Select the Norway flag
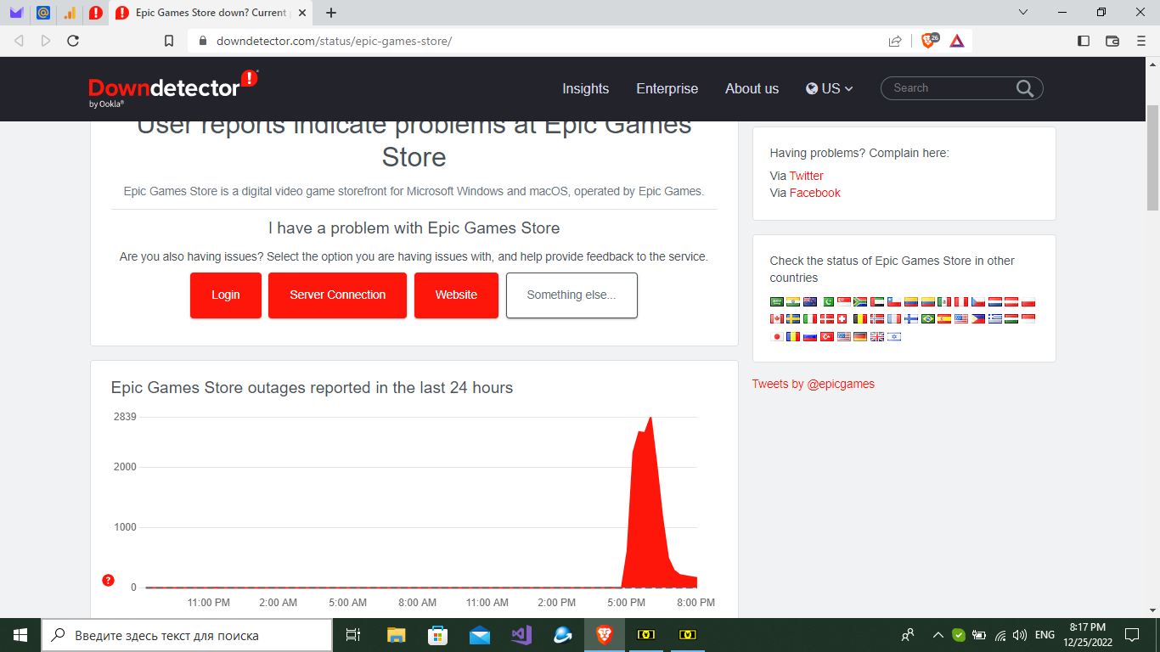This screenshot has width=1160, height=652. [x=877, y=318]
